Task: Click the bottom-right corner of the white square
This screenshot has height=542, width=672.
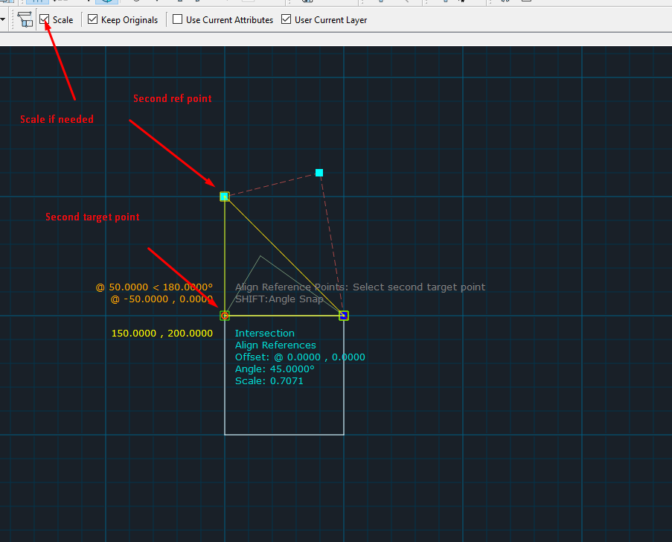Action: point(344,434)
